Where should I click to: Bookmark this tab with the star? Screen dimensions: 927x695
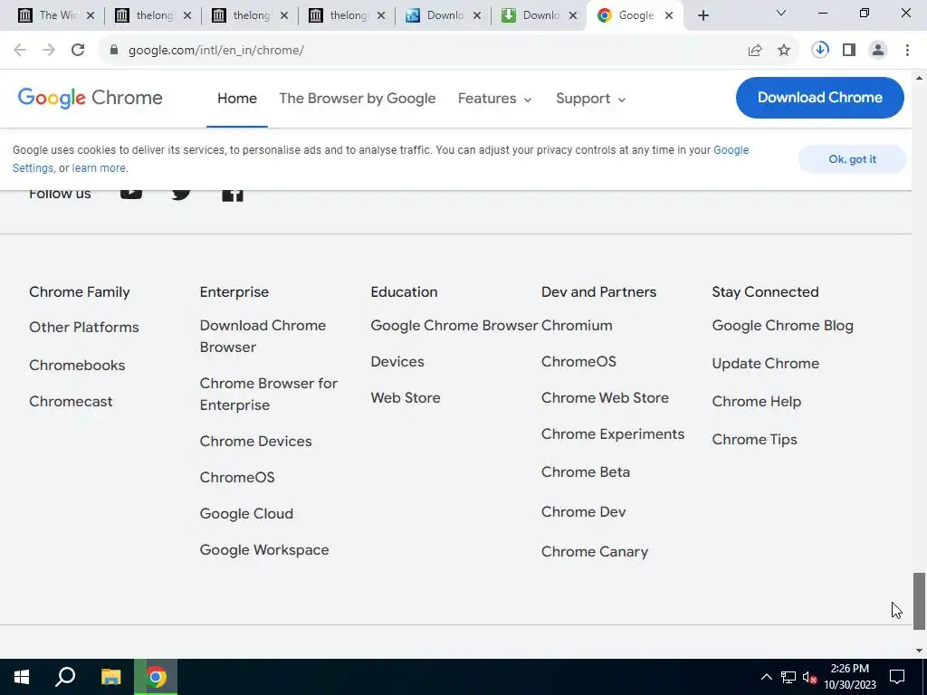click(784, 51)
